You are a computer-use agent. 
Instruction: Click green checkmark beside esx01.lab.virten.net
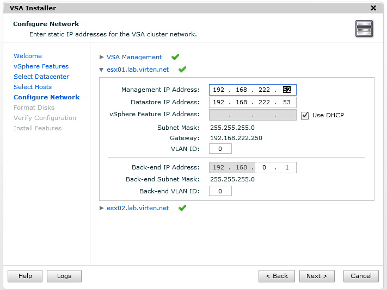pyautogui.click(x=182, y=70)
